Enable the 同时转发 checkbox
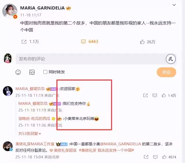 tap(45, 72)
